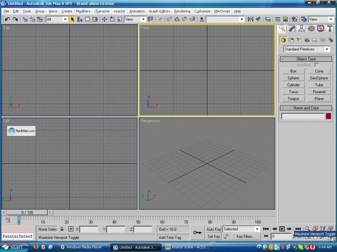Activate the Select and Link tool
Viewport: 337px width, 252px height.
click(25, 19)
